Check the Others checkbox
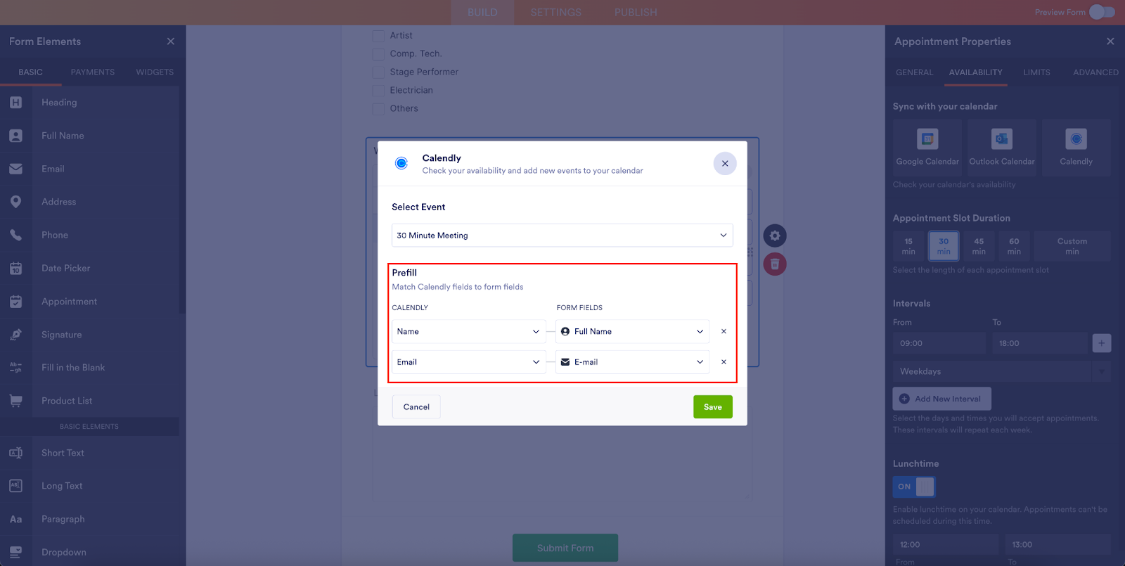 378,108
